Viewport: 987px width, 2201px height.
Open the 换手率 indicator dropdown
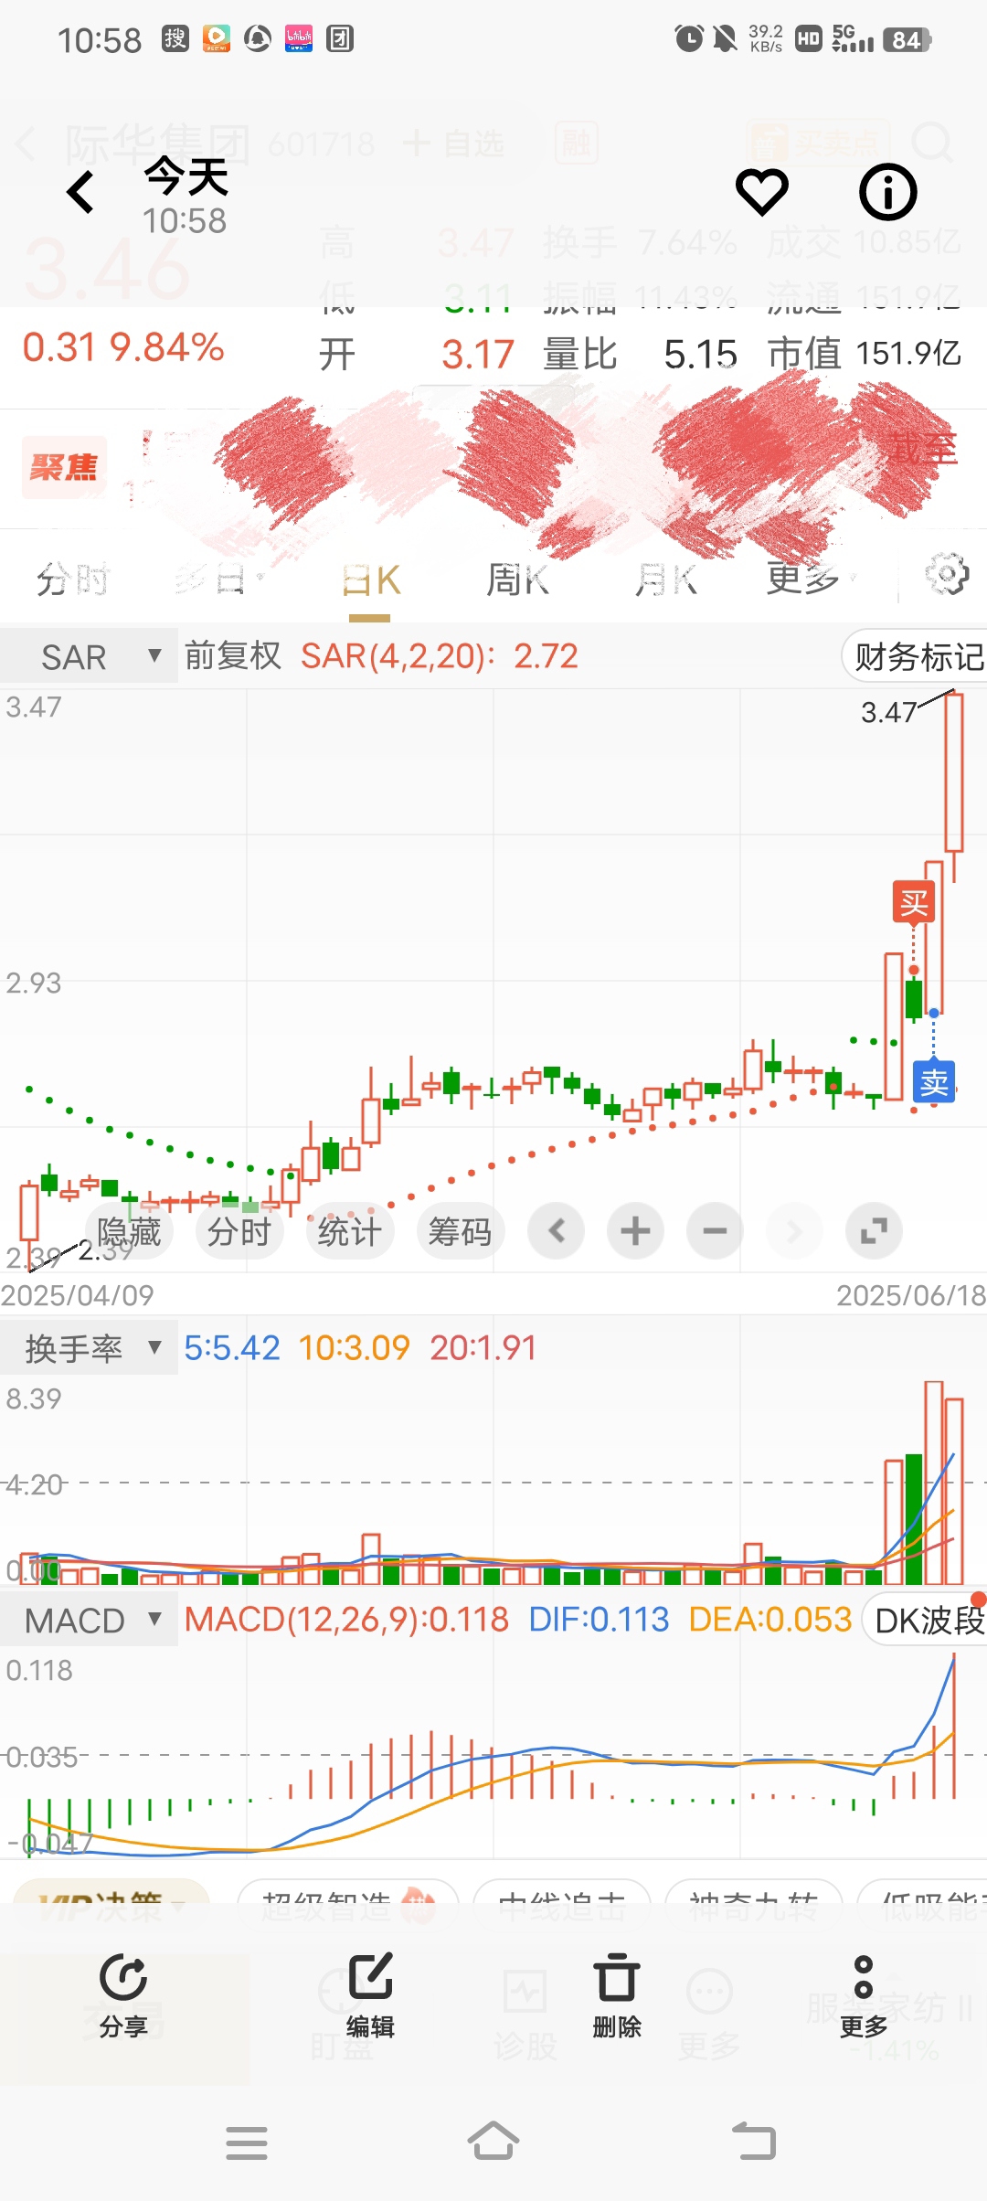(89, 1348)
